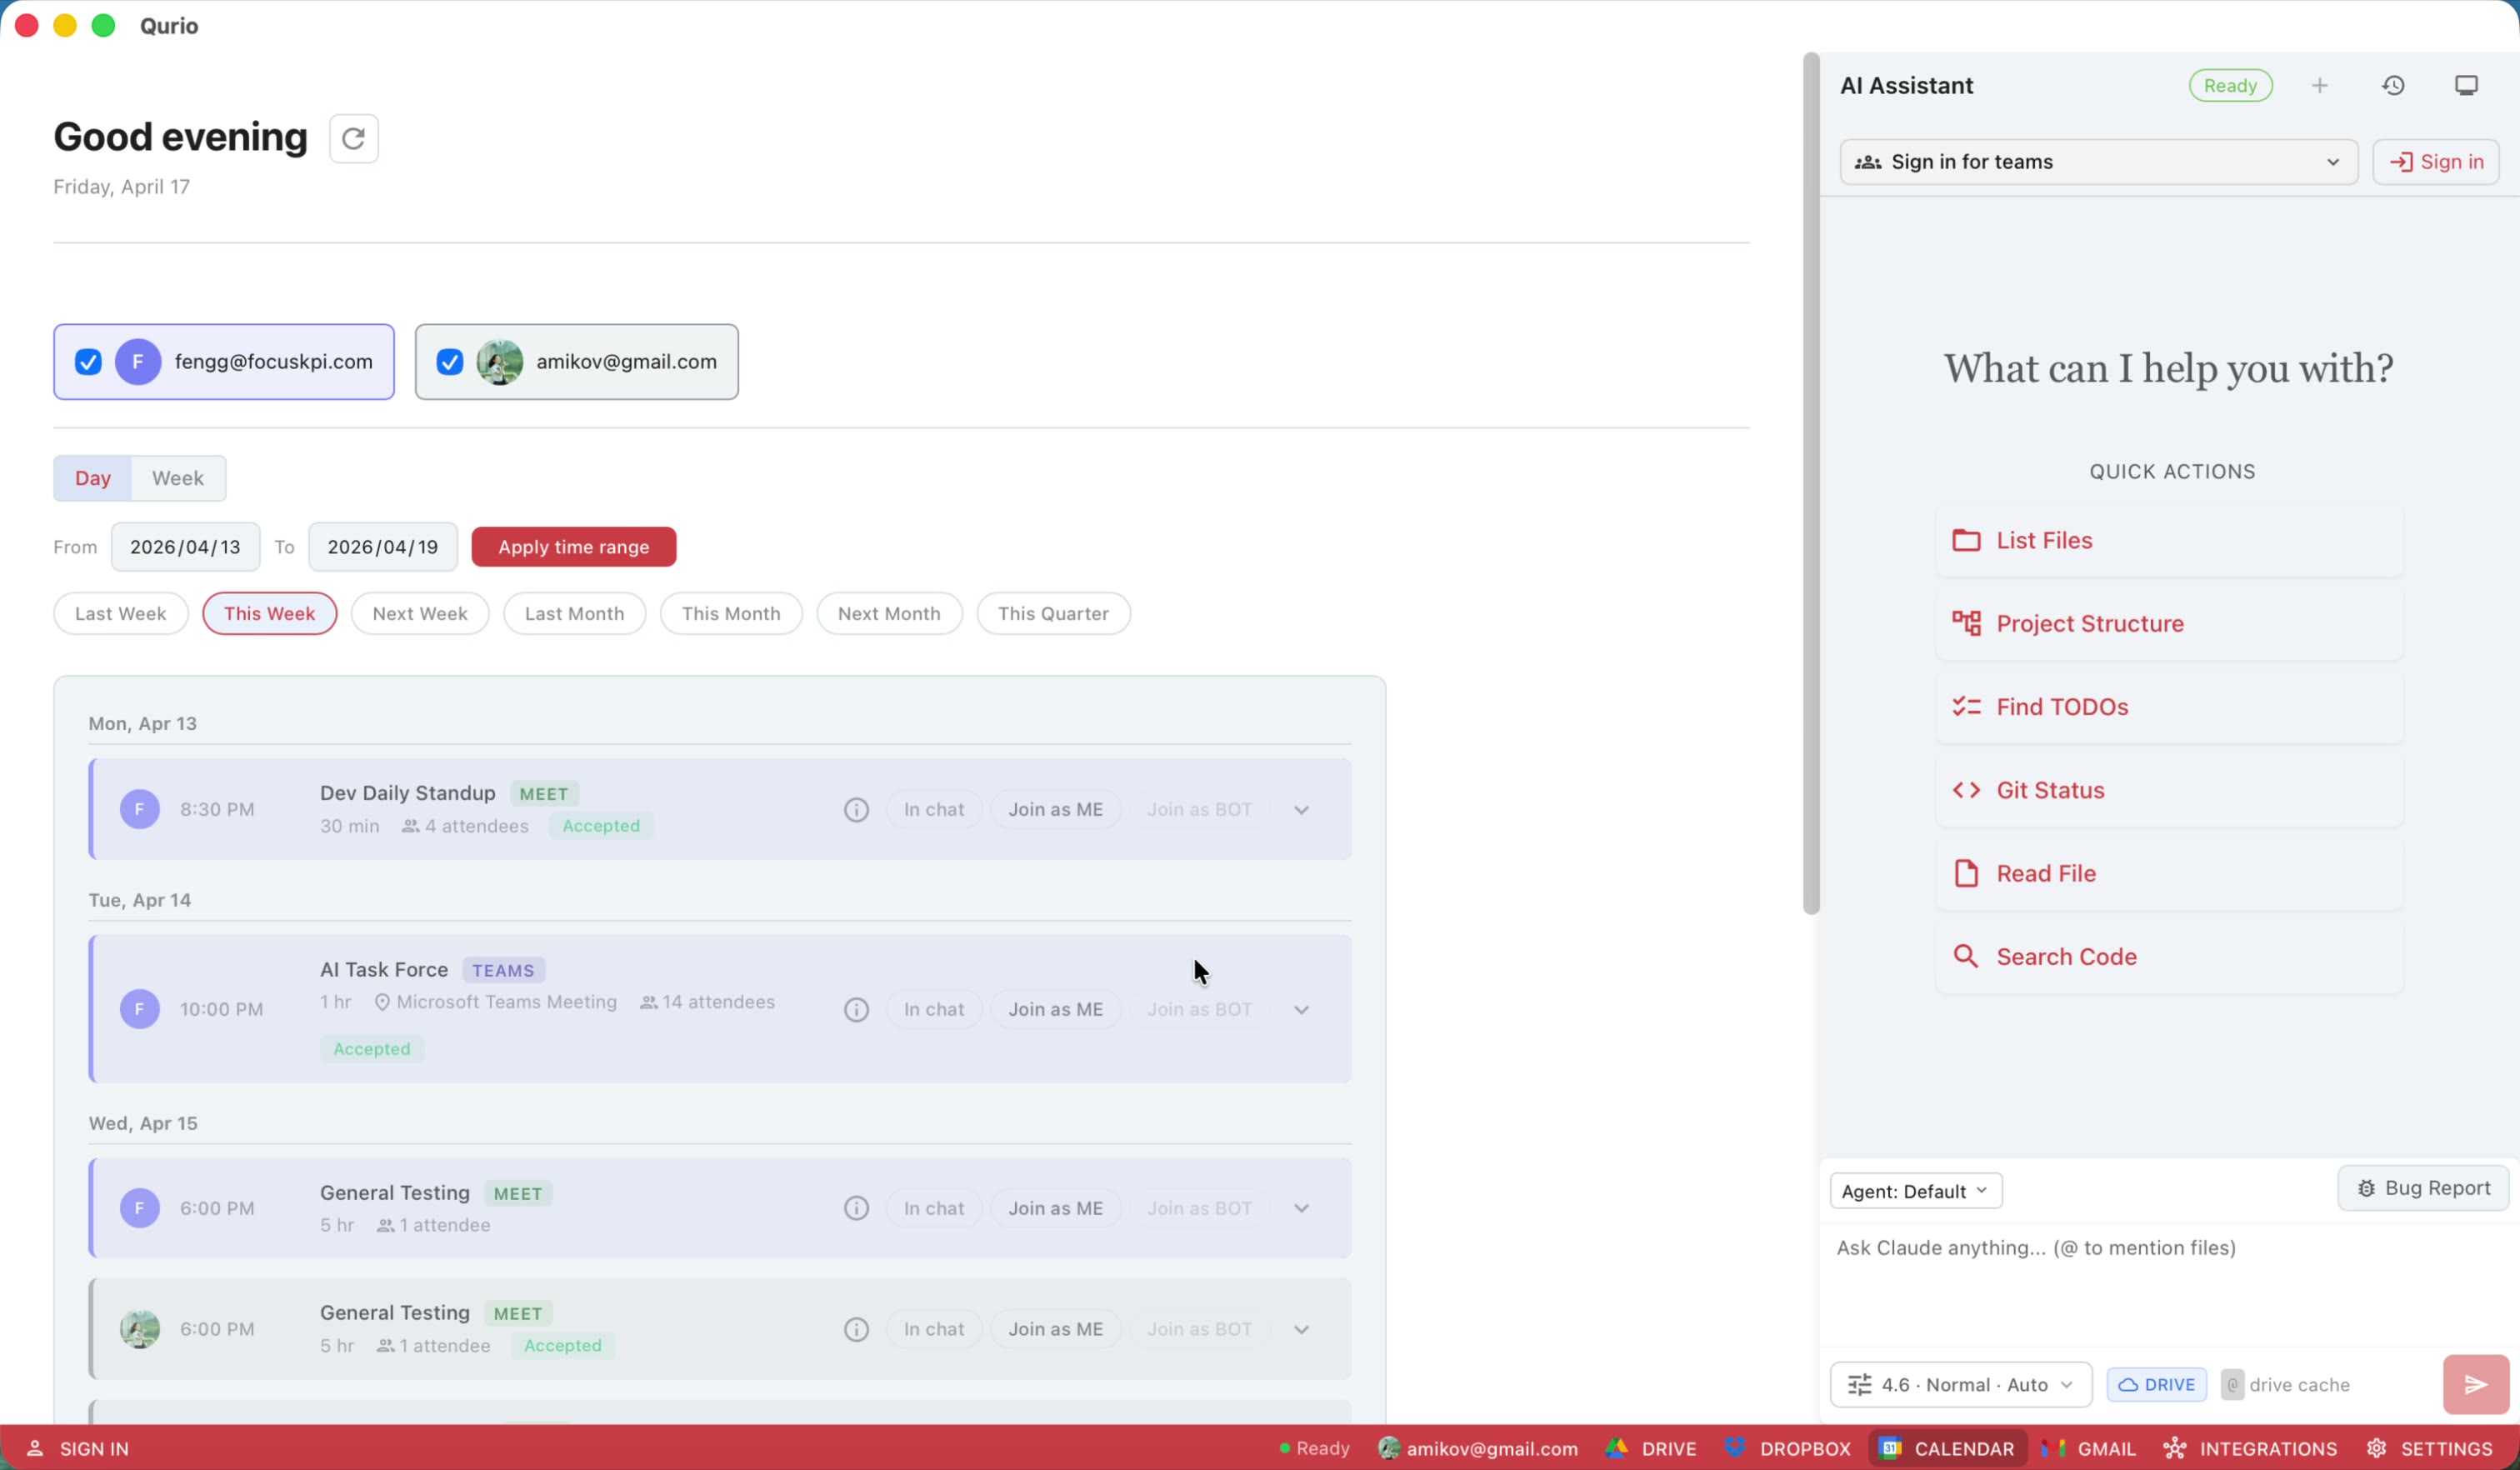The image size is (2520, 1470).
Task: Uncheck the fengg@focuskpi.com account checkbox
Action: point(88,362)
